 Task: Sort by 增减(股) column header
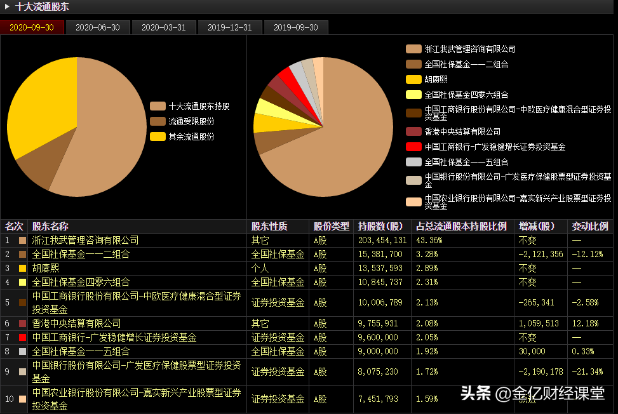[x=537, y=227]
